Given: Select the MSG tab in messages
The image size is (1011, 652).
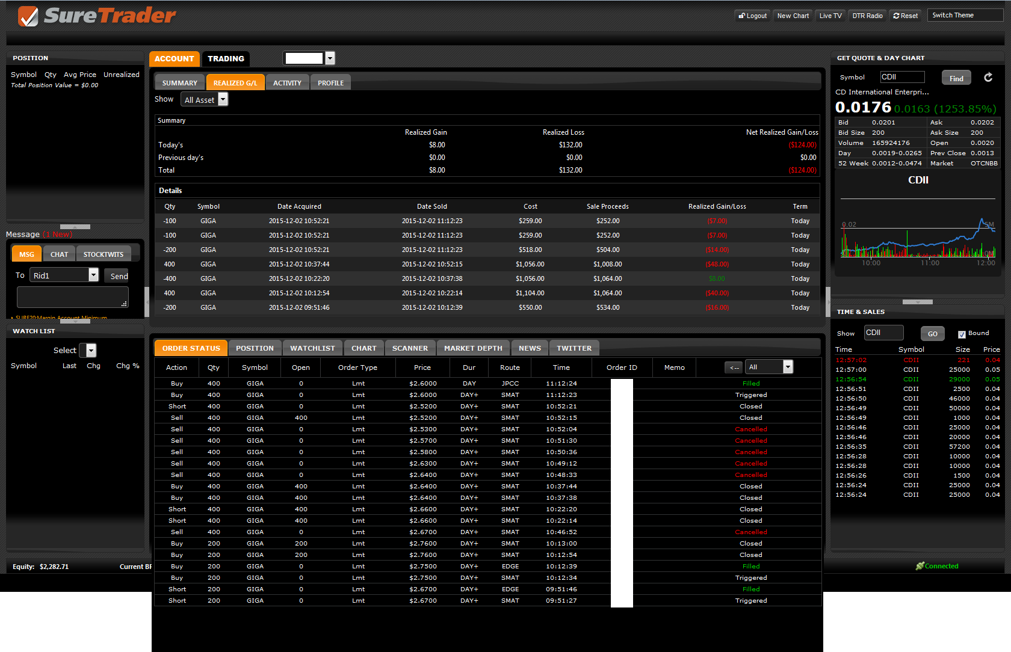Looking at the screenshot, I should (x=26, y=254).
